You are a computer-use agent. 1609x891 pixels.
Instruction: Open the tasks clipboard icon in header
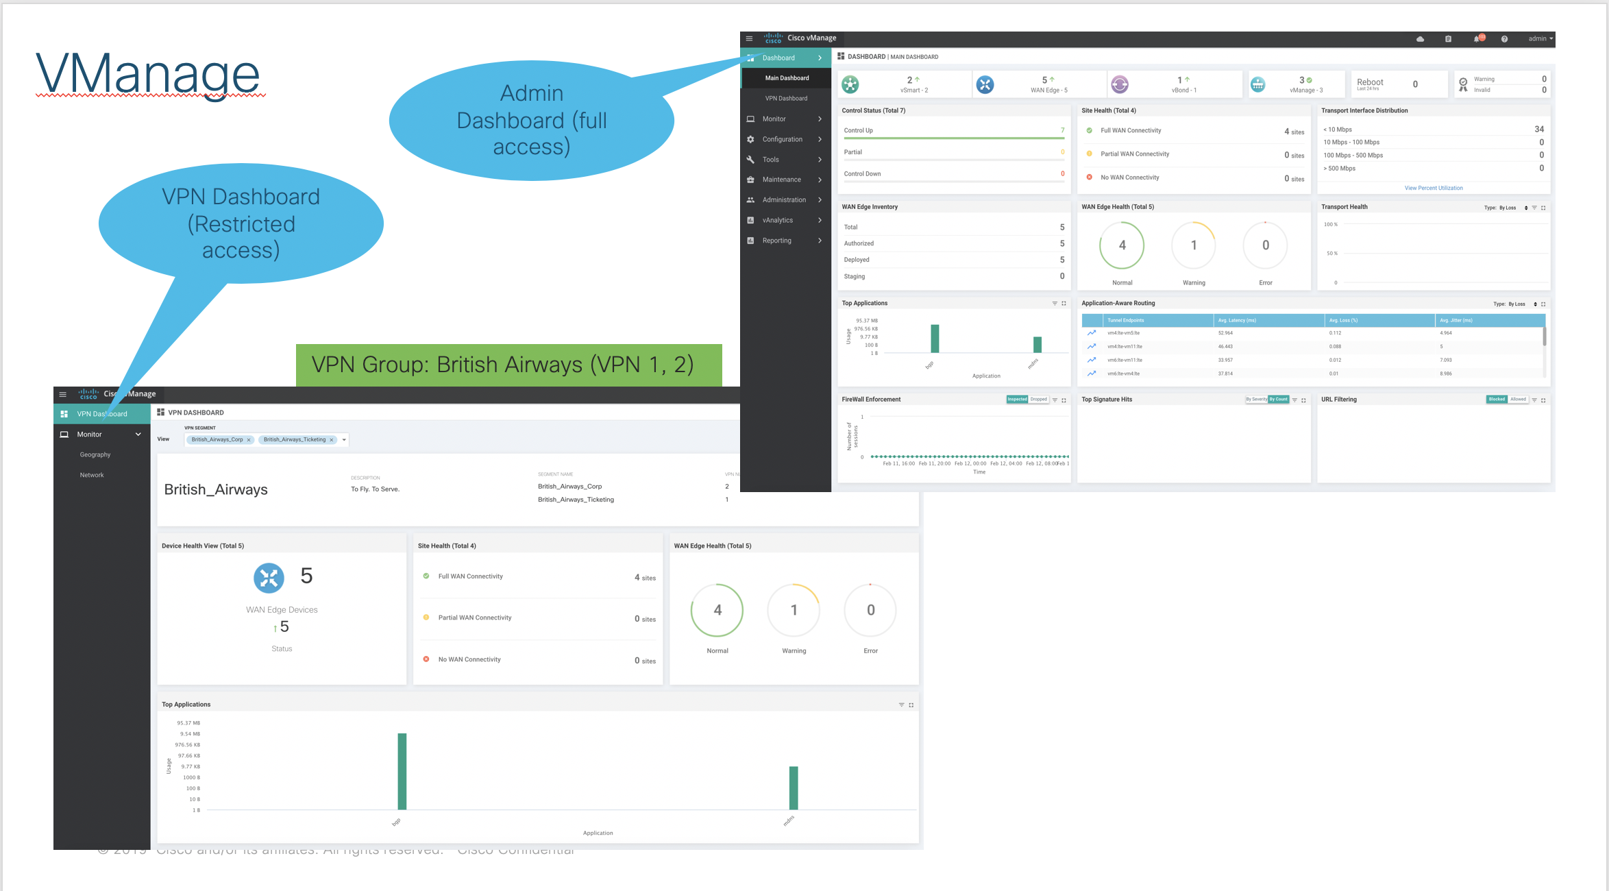1448,39
